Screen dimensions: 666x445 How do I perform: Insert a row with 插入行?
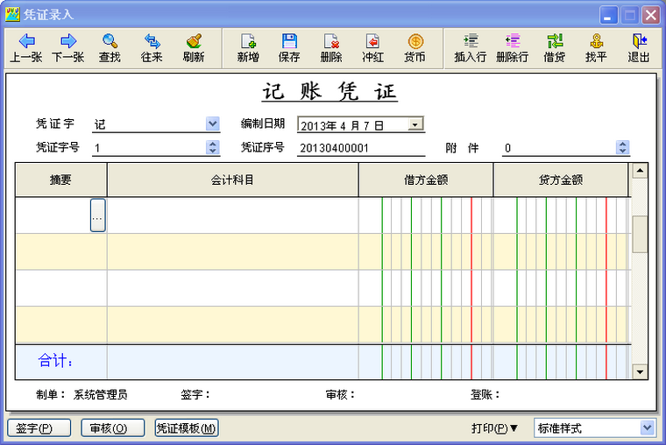471,48
